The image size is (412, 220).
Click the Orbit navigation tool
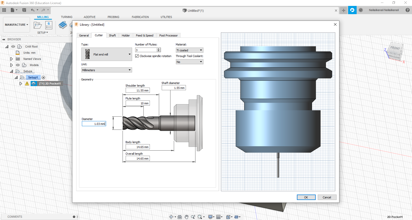pyautogui.click(x=171, y=217)
